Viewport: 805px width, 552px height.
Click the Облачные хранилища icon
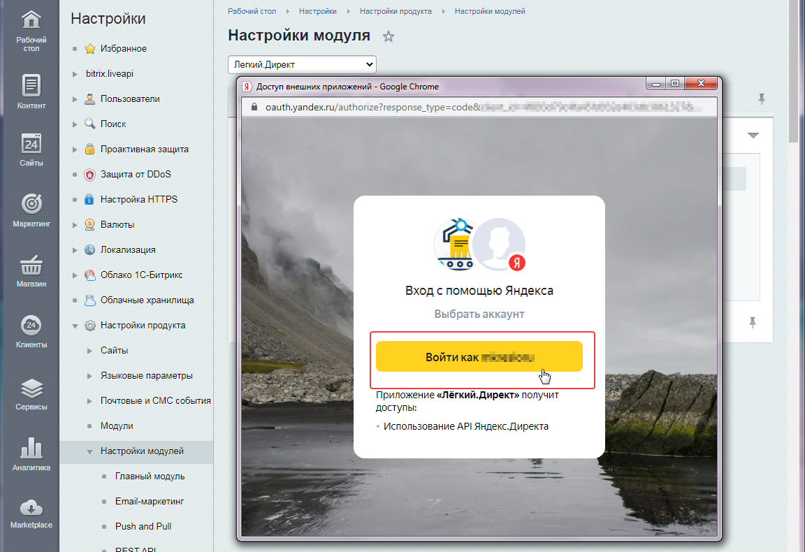(x=90, y=300)
